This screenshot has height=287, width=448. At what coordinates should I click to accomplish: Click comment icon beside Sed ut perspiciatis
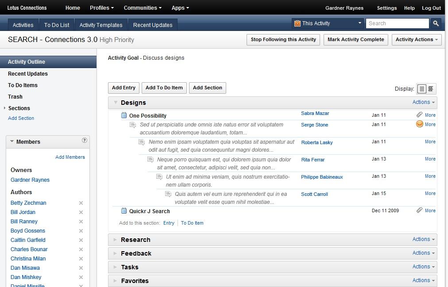(133, 125)
